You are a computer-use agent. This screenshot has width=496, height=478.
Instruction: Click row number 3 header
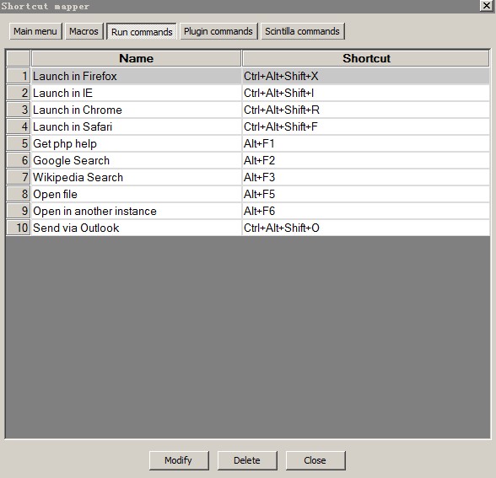click(x=19, y=110)
